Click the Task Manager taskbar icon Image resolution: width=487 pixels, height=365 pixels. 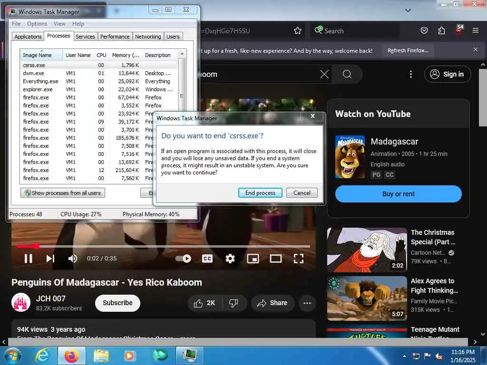190,355
